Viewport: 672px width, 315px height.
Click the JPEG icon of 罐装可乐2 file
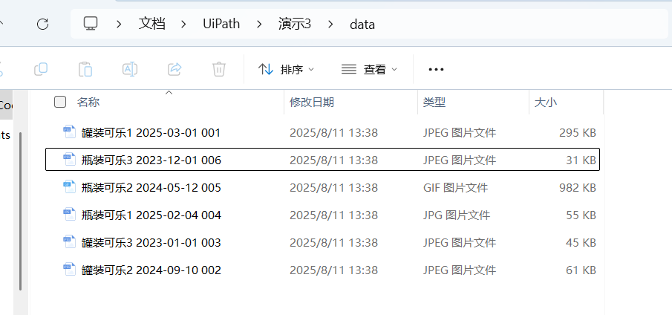point(70,269)
